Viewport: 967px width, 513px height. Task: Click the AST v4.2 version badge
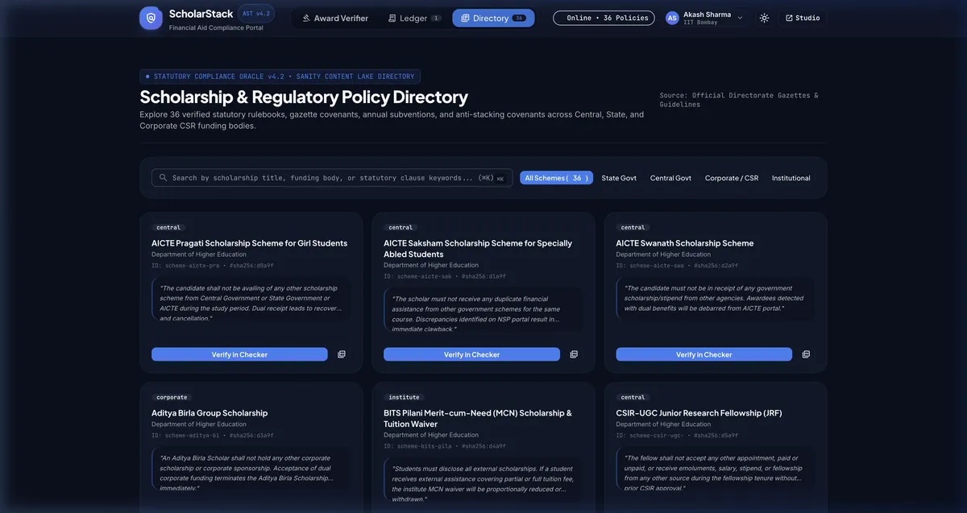(256, 14)
